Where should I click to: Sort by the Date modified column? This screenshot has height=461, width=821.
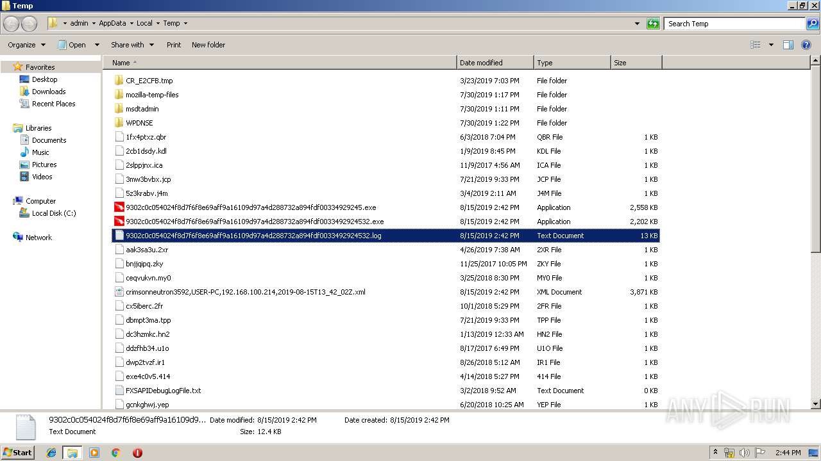[x=495, y=63]
